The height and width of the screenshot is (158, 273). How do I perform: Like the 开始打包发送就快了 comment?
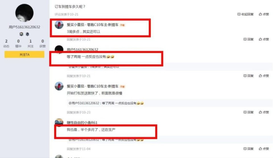[264, 112]
